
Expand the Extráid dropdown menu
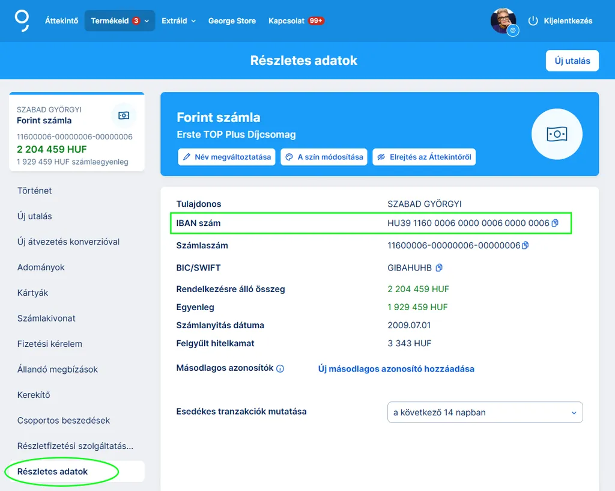[178, 21]
